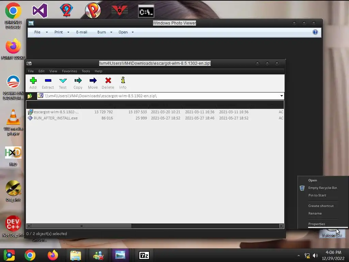Expand the Photo Viewer File dropdown

(47, 32)
